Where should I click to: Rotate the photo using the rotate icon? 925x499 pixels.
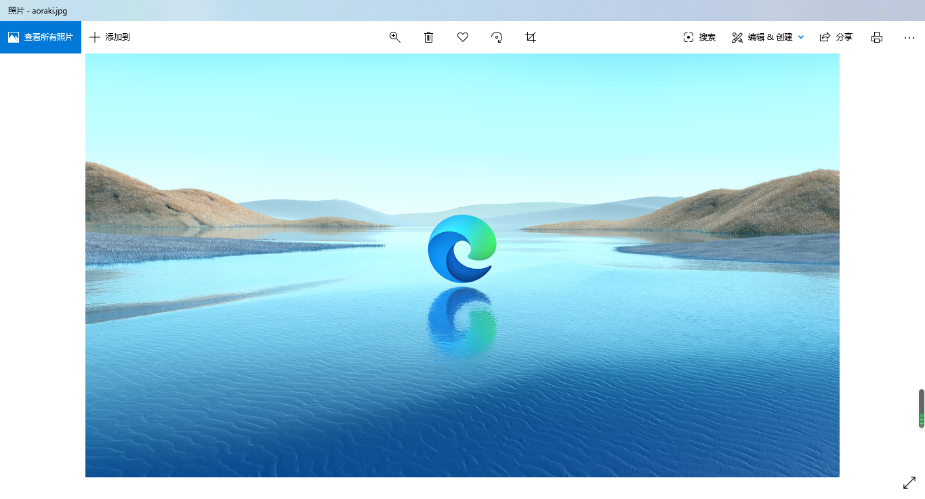click(497, 37)
